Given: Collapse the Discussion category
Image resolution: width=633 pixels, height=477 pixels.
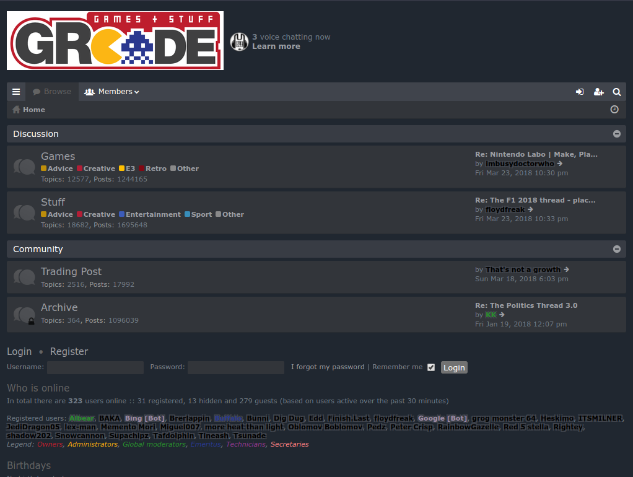Looking at the screenshot, I should [617, 134].
